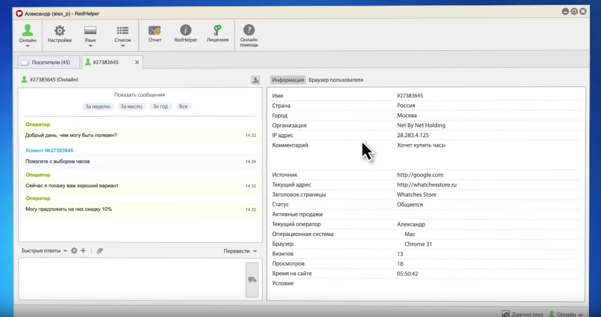
Task: Switch to Браузер пользователя tab
Action: 336,80
